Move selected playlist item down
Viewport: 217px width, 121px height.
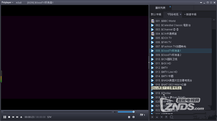pyautogui.click(x=161, y=117)
